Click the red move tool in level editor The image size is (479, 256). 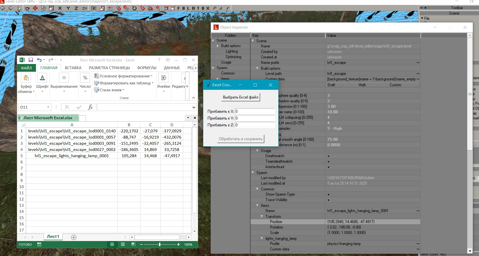pyautogui.click(x=35, y=8)
